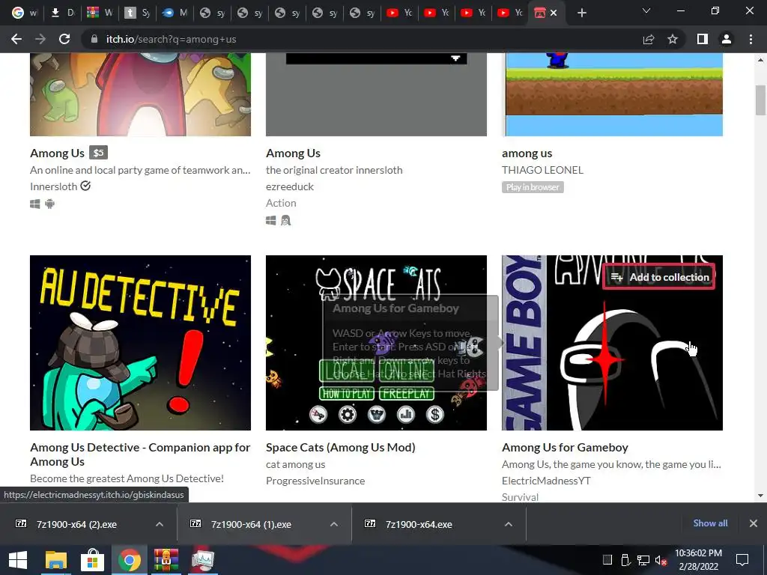Viewport: 767px width, 575px height.
Task: Close the active itch.io tab
Action: [x=554, y=13]
